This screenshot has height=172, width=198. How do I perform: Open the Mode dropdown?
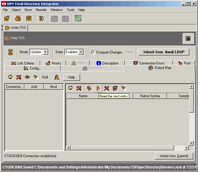click(45, 52)
